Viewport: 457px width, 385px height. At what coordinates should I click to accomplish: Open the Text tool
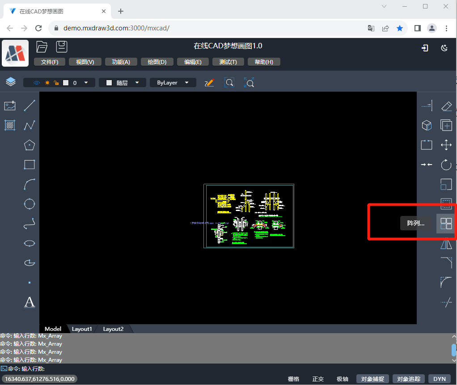pos(30,302)
